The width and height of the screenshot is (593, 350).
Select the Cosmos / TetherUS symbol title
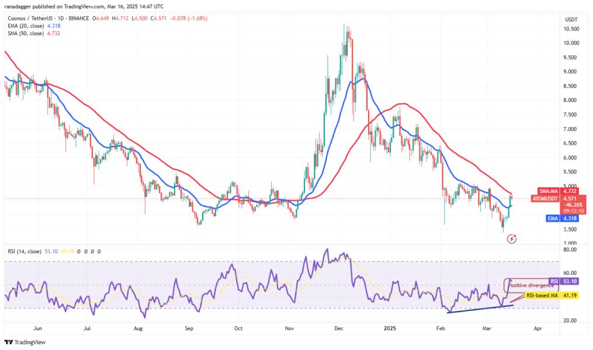30,18
